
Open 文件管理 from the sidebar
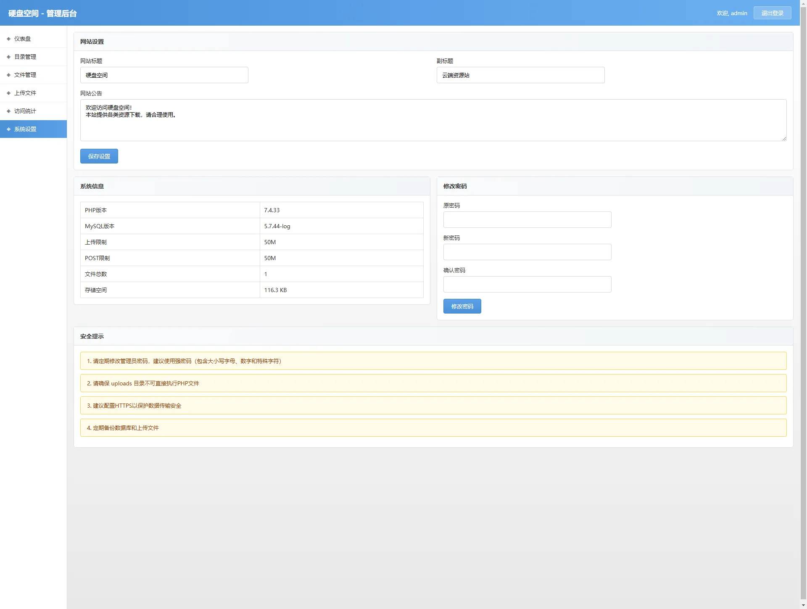(x=25, y=75)
